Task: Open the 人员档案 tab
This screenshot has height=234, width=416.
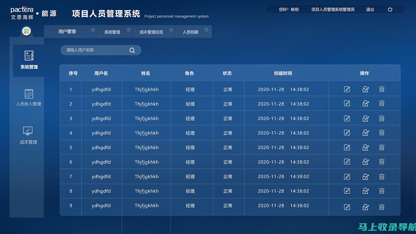Action: (x=190, y=32)
